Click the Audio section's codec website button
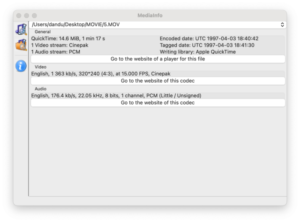 157,102
